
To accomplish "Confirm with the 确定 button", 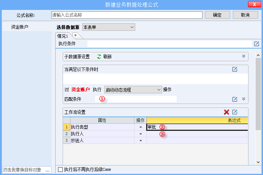I will [x=217, y=15].
